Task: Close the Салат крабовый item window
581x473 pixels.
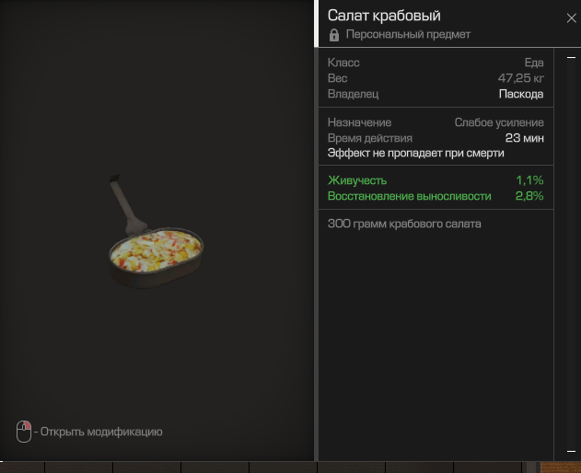Action: 571,17
